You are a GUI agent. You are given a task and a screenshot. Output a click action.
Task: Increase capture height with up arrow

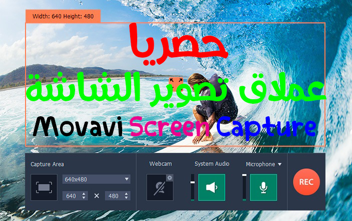tap(126, 194)
